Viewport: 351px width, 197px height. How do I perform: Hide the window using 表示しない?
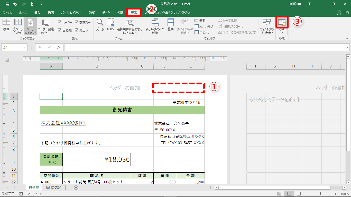[204, 26]
